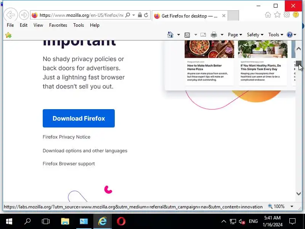Open the Help menu
Viewport: 305px width, 229px height.
[x=95, y=25]
